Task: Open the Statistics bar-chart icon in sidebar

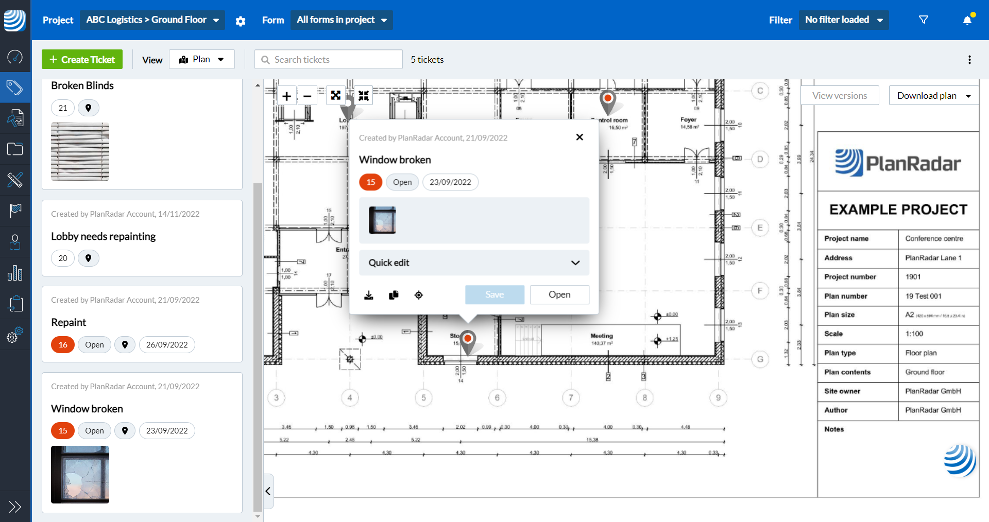Action: pyautogui.click(x=15, y=273)
